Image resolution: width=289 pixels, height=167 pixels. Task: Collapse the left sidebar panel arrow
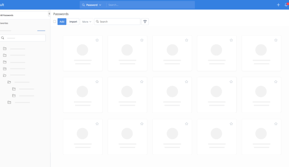pos(49,14)
